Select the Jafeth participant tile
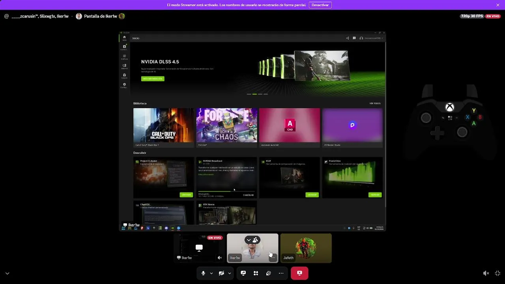Viewport: 505px width, 284px height. click(306, 248)
